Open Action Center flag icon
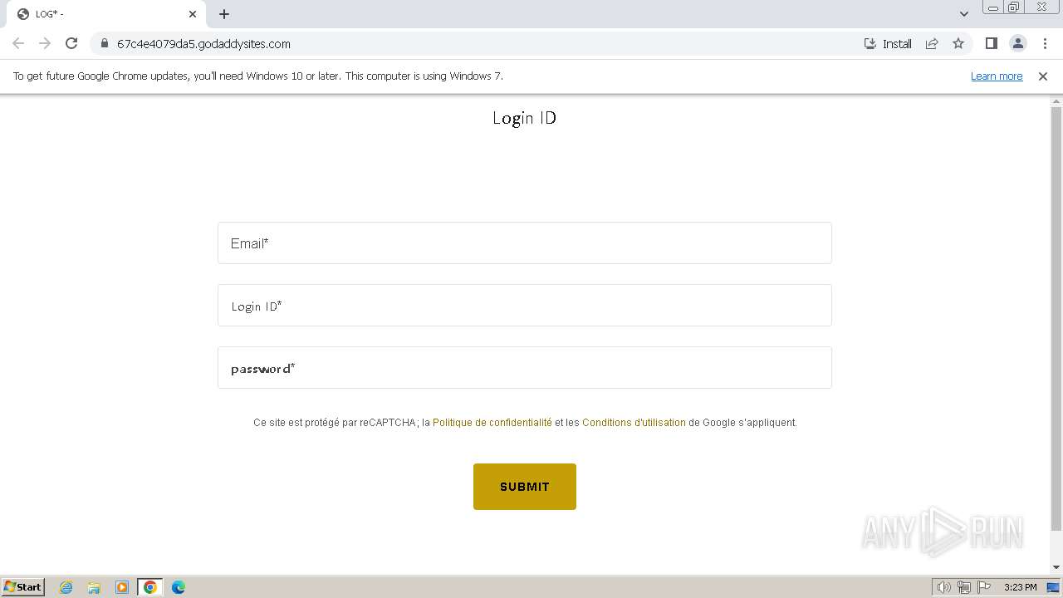1063x598 pixels. 984,587
